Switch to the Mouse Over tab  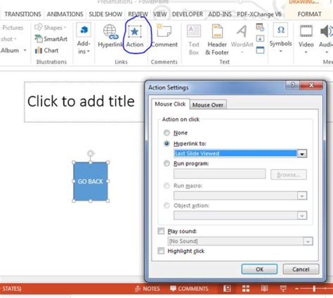(208, 105)
